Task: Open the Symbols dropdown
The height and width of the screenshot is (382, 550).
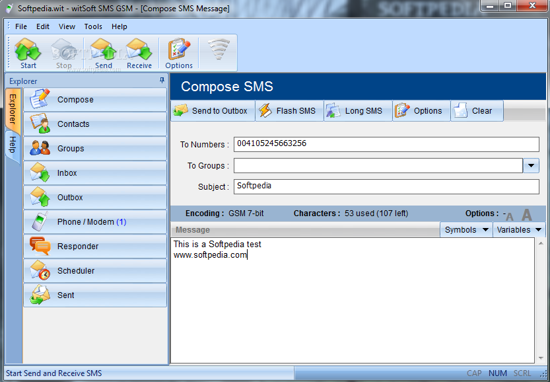Action: pyautogui.click(x=466, y=230)
